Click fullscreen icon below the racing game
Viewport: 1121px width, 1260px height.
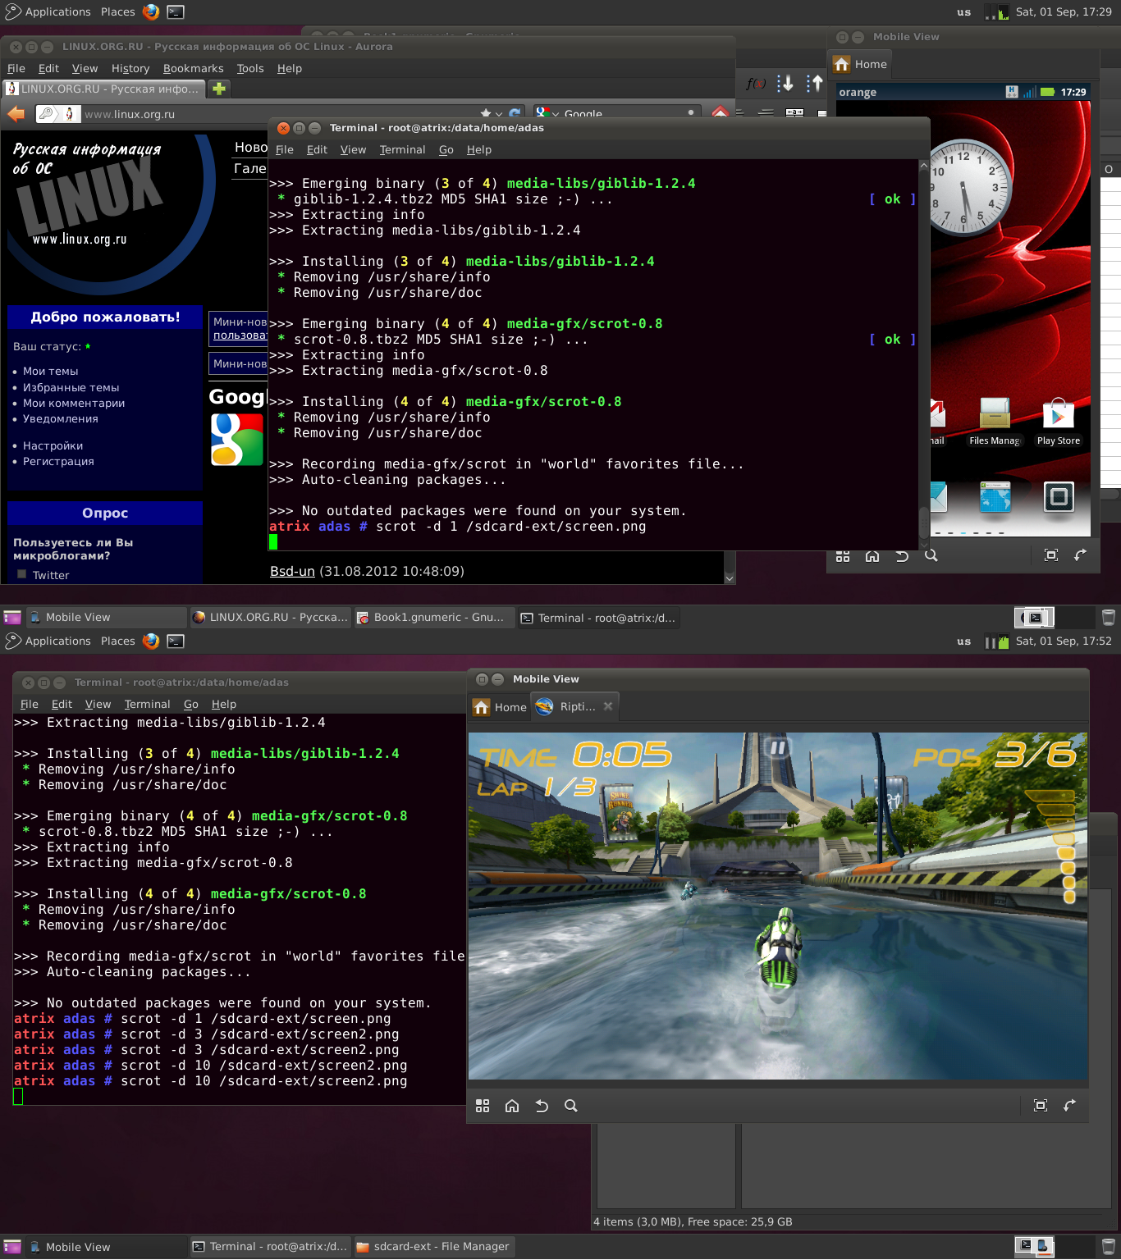[x=1041, y=1106]
